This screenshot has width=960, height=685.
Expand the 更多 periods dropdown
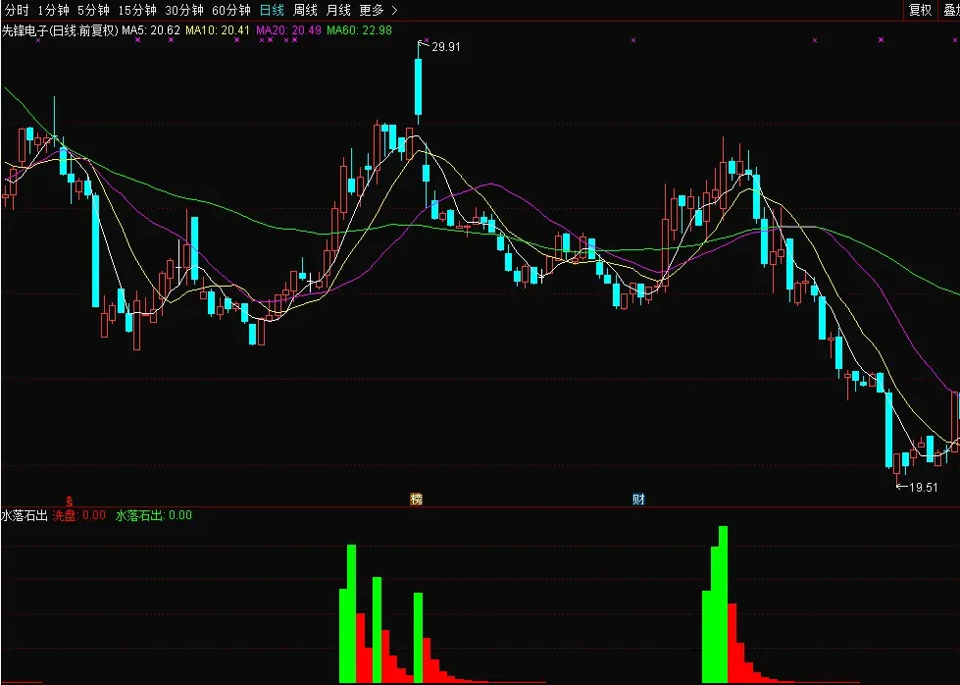point(379,10)
